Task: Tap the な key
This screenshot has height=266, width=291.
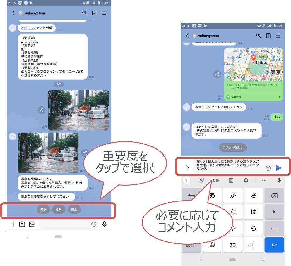Action: 233,212
